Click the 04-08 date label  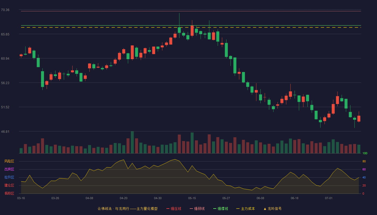(89, 198)
